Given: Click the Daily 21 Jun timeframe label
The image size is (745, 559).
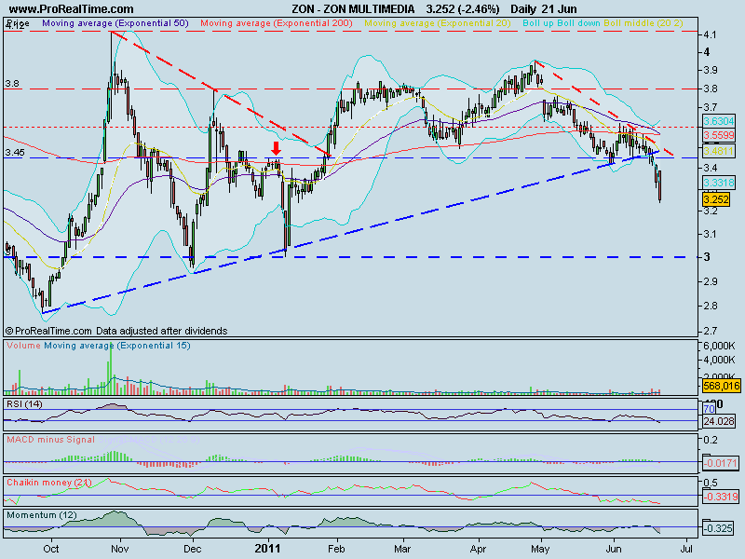Looking at the screenshot, I should click(x=544, y=9).
